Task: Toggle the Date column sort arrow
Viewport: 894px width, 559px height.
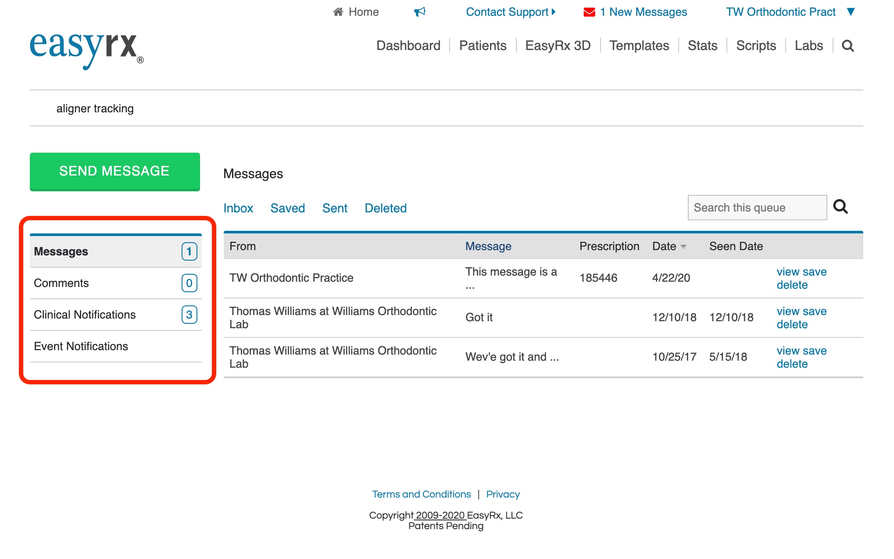Action: [x=683, y=247]
